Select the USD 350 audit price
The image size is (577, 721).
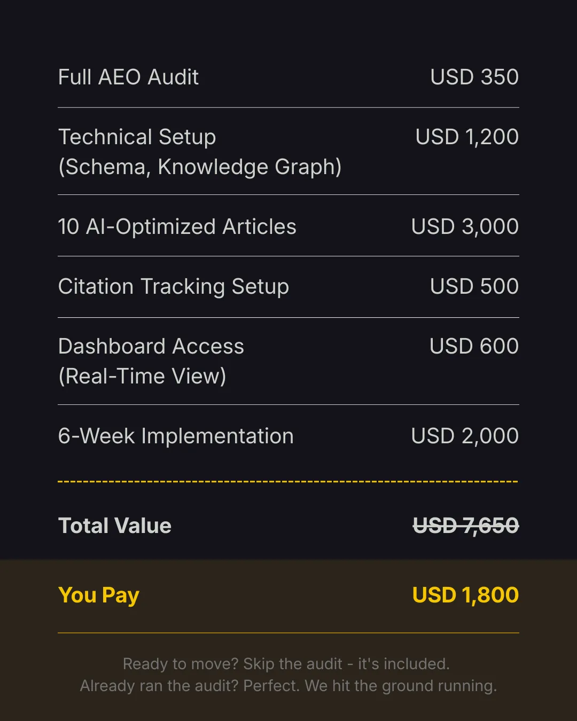474,77
